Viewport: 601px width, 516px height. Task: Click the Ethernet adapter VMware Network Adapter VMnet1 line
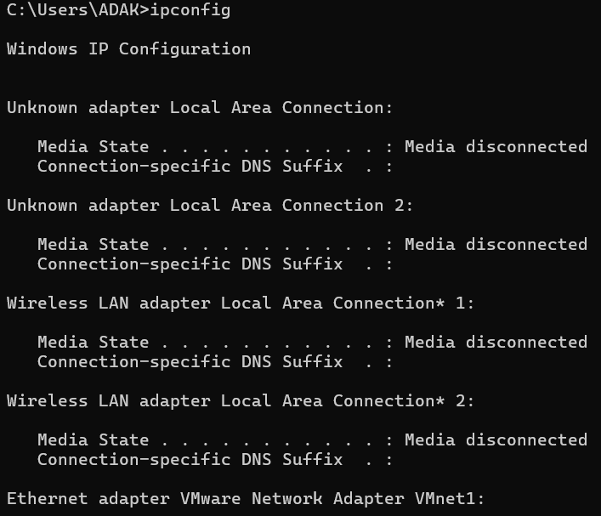pos(246,499)
